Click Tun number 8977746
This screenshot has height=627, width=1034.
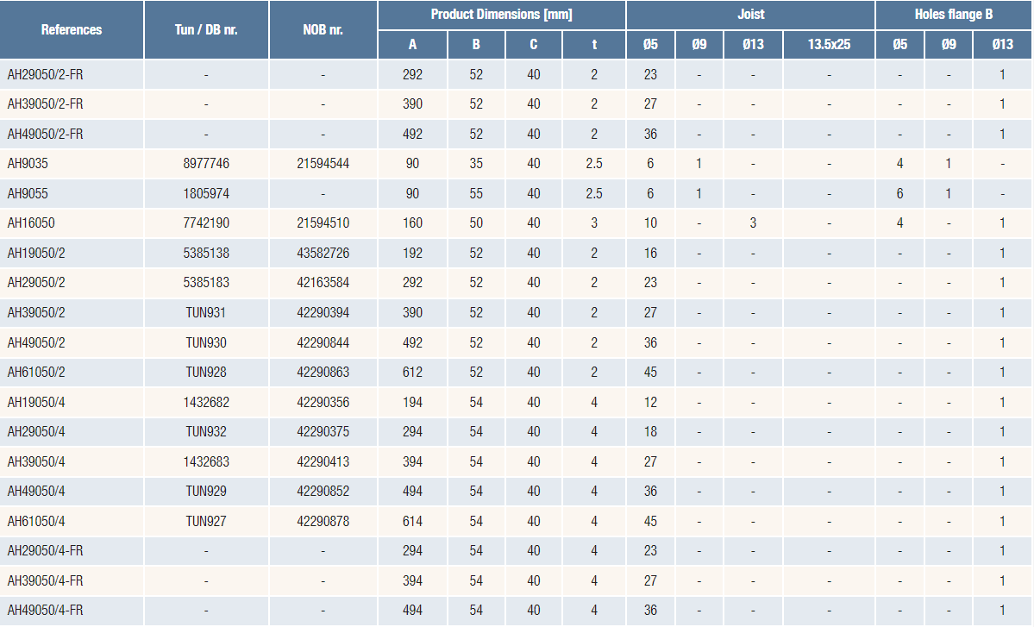coord(206,164)
